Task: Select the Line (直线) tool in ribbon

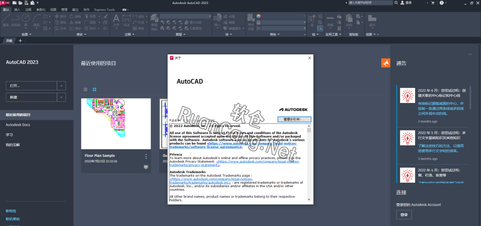Action: (x=5, y=19)
